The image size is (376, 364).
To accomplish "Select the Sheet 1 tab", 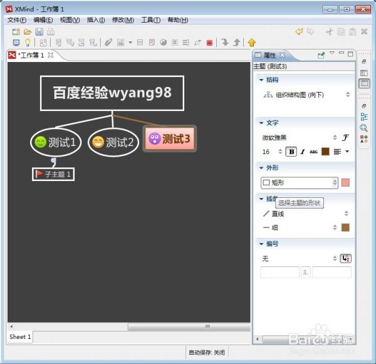I will [x=20, y=337].
